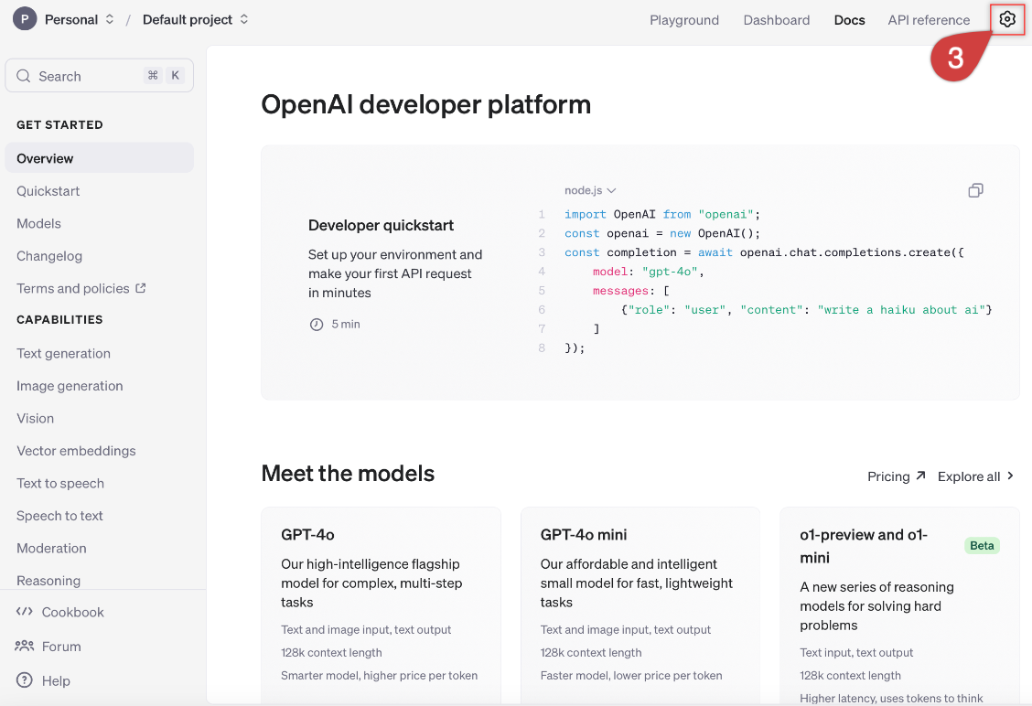
Task: Click the Beta badge on o1 card
Action: [x=982, y=545]
